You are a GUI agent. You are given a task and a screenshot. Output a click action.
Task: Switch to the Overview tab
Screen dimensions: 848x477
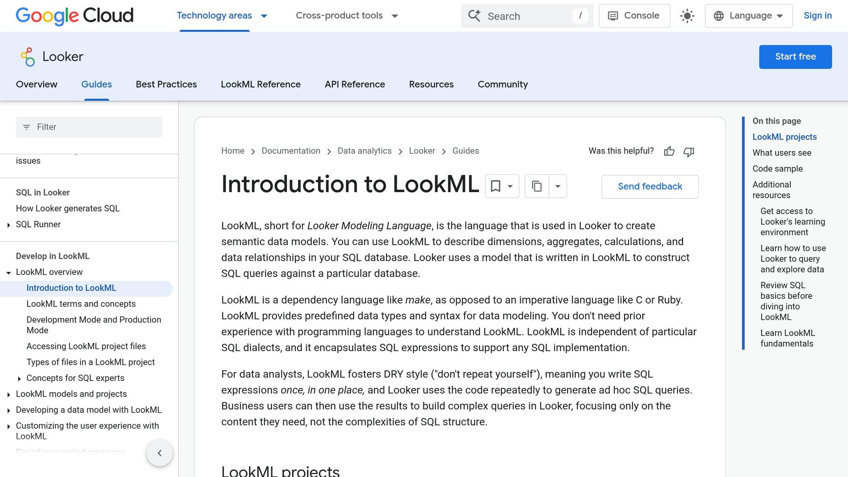36,84
